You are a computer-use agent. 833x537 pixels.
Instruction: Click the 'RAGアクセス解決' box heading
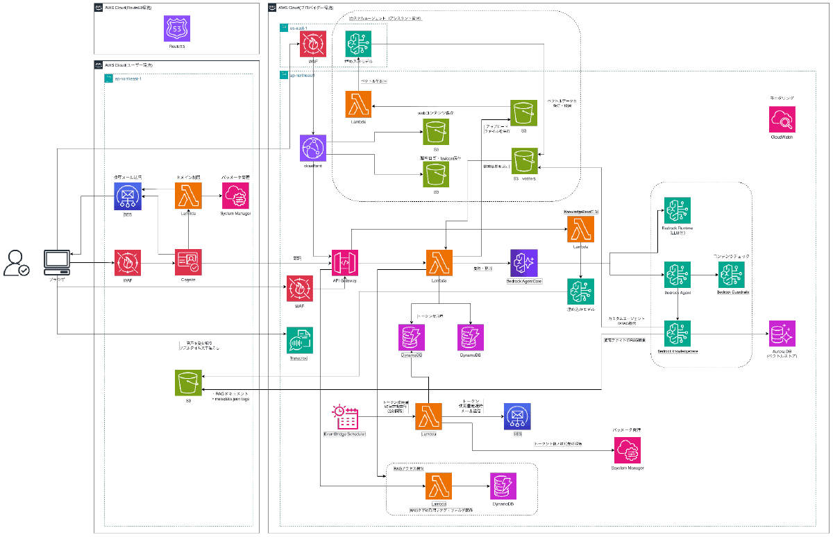point(410,469)
